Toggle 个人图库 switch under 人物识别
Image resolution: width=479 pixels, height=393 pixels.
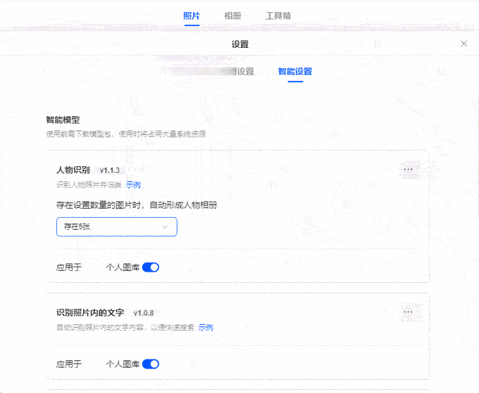pyautogui.click(x=150, y=267)
